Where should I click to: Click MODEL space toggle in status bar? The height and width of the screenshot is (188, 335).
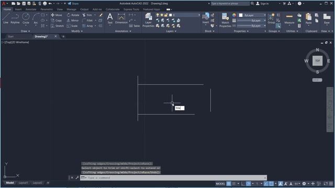pyautogui.click(x=220, y=183)
